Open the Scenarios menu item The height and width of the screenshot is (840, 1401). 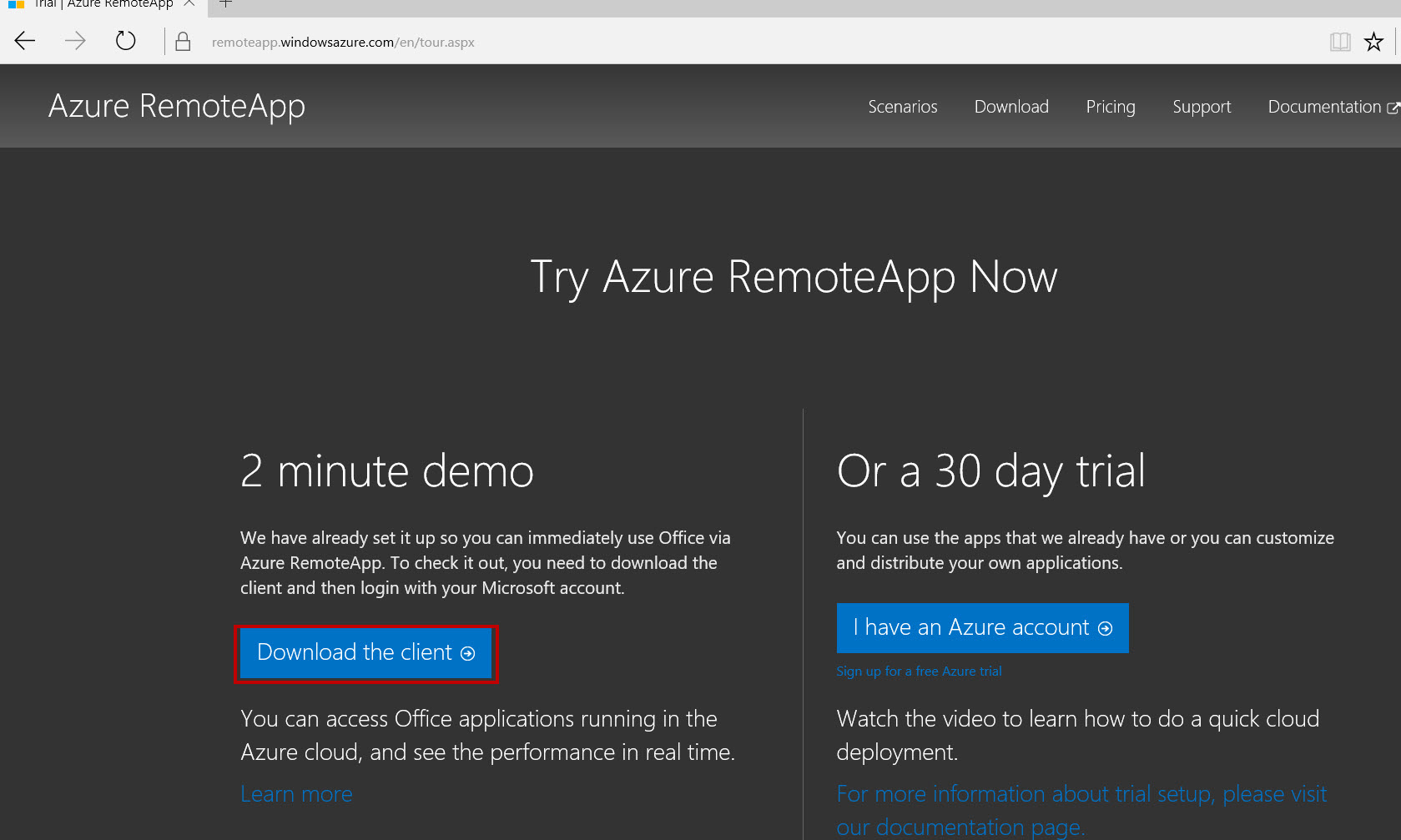(902, 107)
